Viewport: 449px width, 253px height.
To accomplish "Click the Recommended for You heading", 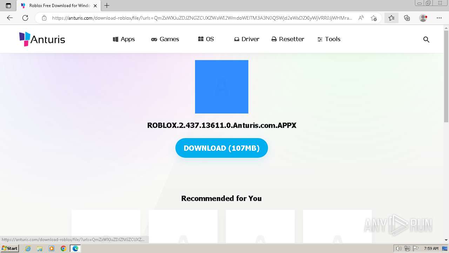I will (221, 198).
